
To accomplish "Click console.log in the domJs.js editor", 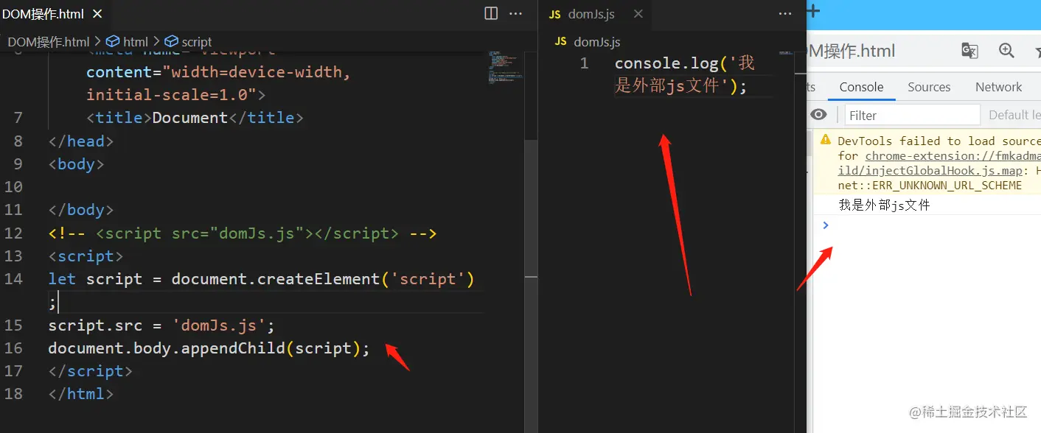I will [666, 63].
